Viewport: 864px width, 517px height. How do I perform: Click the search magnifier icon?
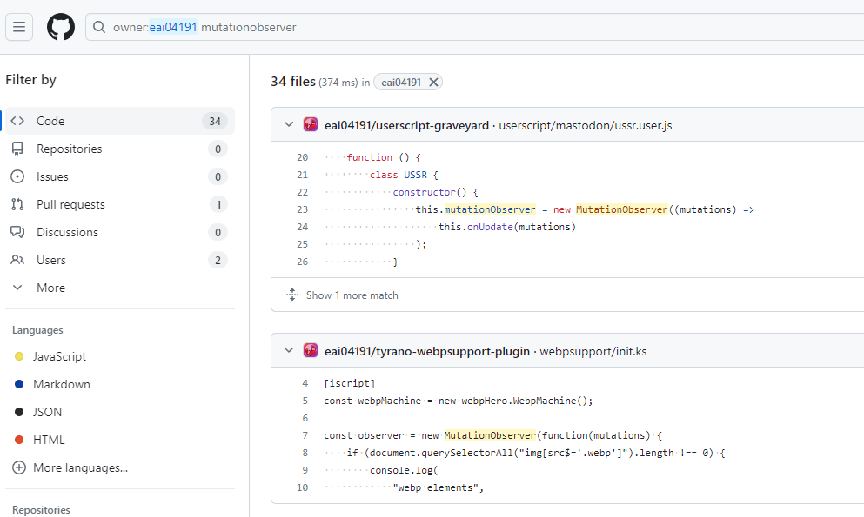coord(99,27)
